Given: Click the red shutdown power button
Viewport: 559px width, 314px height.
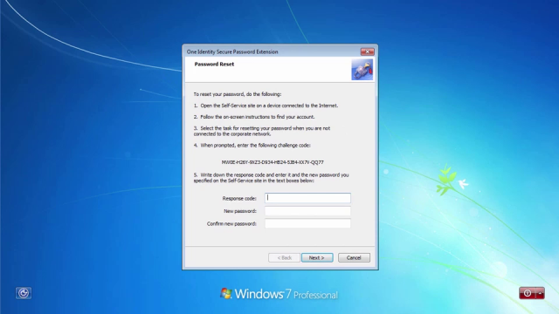Looking at the screenshot, I should pyautogui.click(x=528, y=293).
